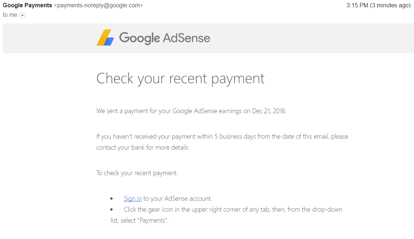This screenshot has height=239, width=414.
Task: Click the "Check your recent payment" heading
Action: (180, 78)
